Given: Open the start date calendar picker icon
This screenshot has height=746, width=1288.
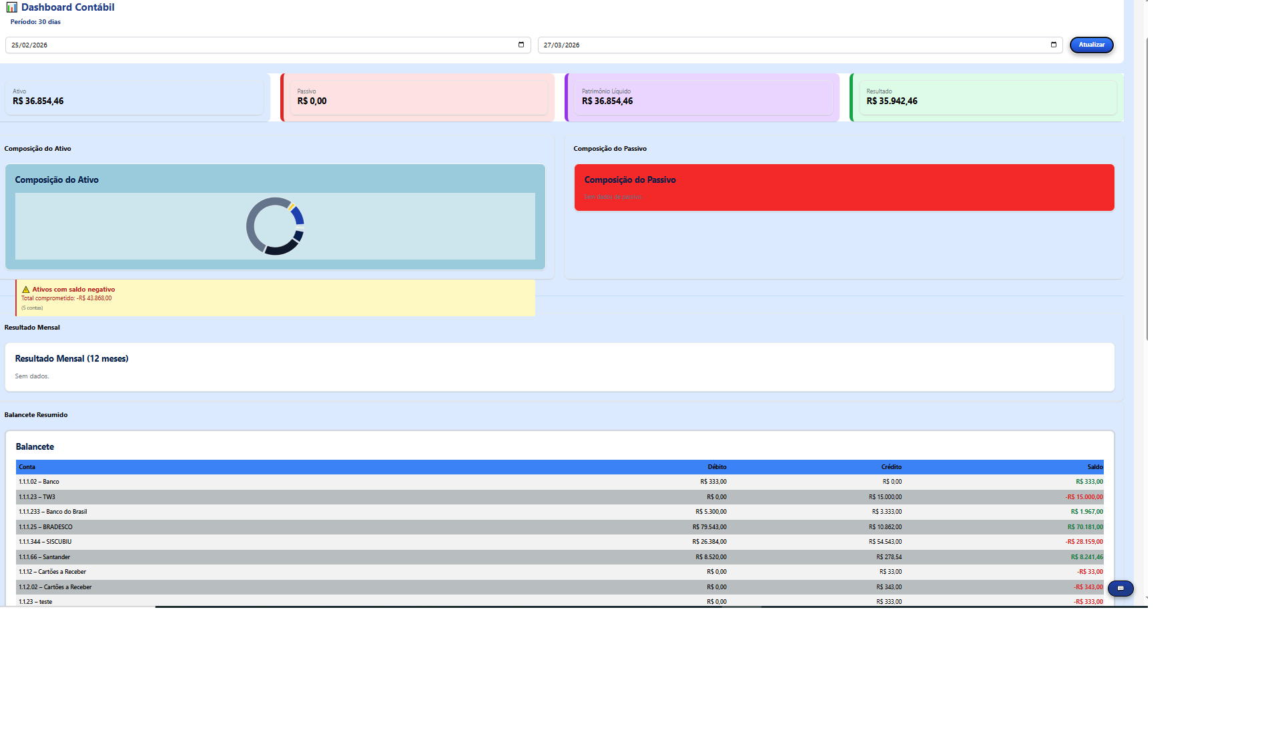Looking at the screenshot, I should pyautogui.click(x=521, y=45).
